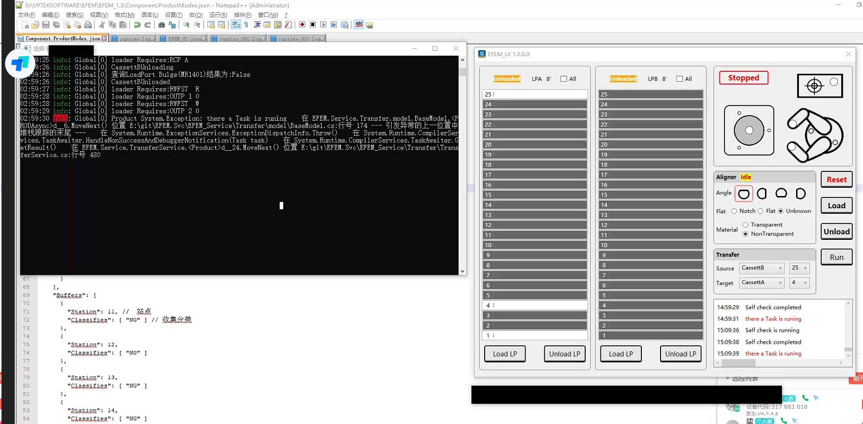
Task: Click the Print toolbar icon
Action: pos(88,25)
